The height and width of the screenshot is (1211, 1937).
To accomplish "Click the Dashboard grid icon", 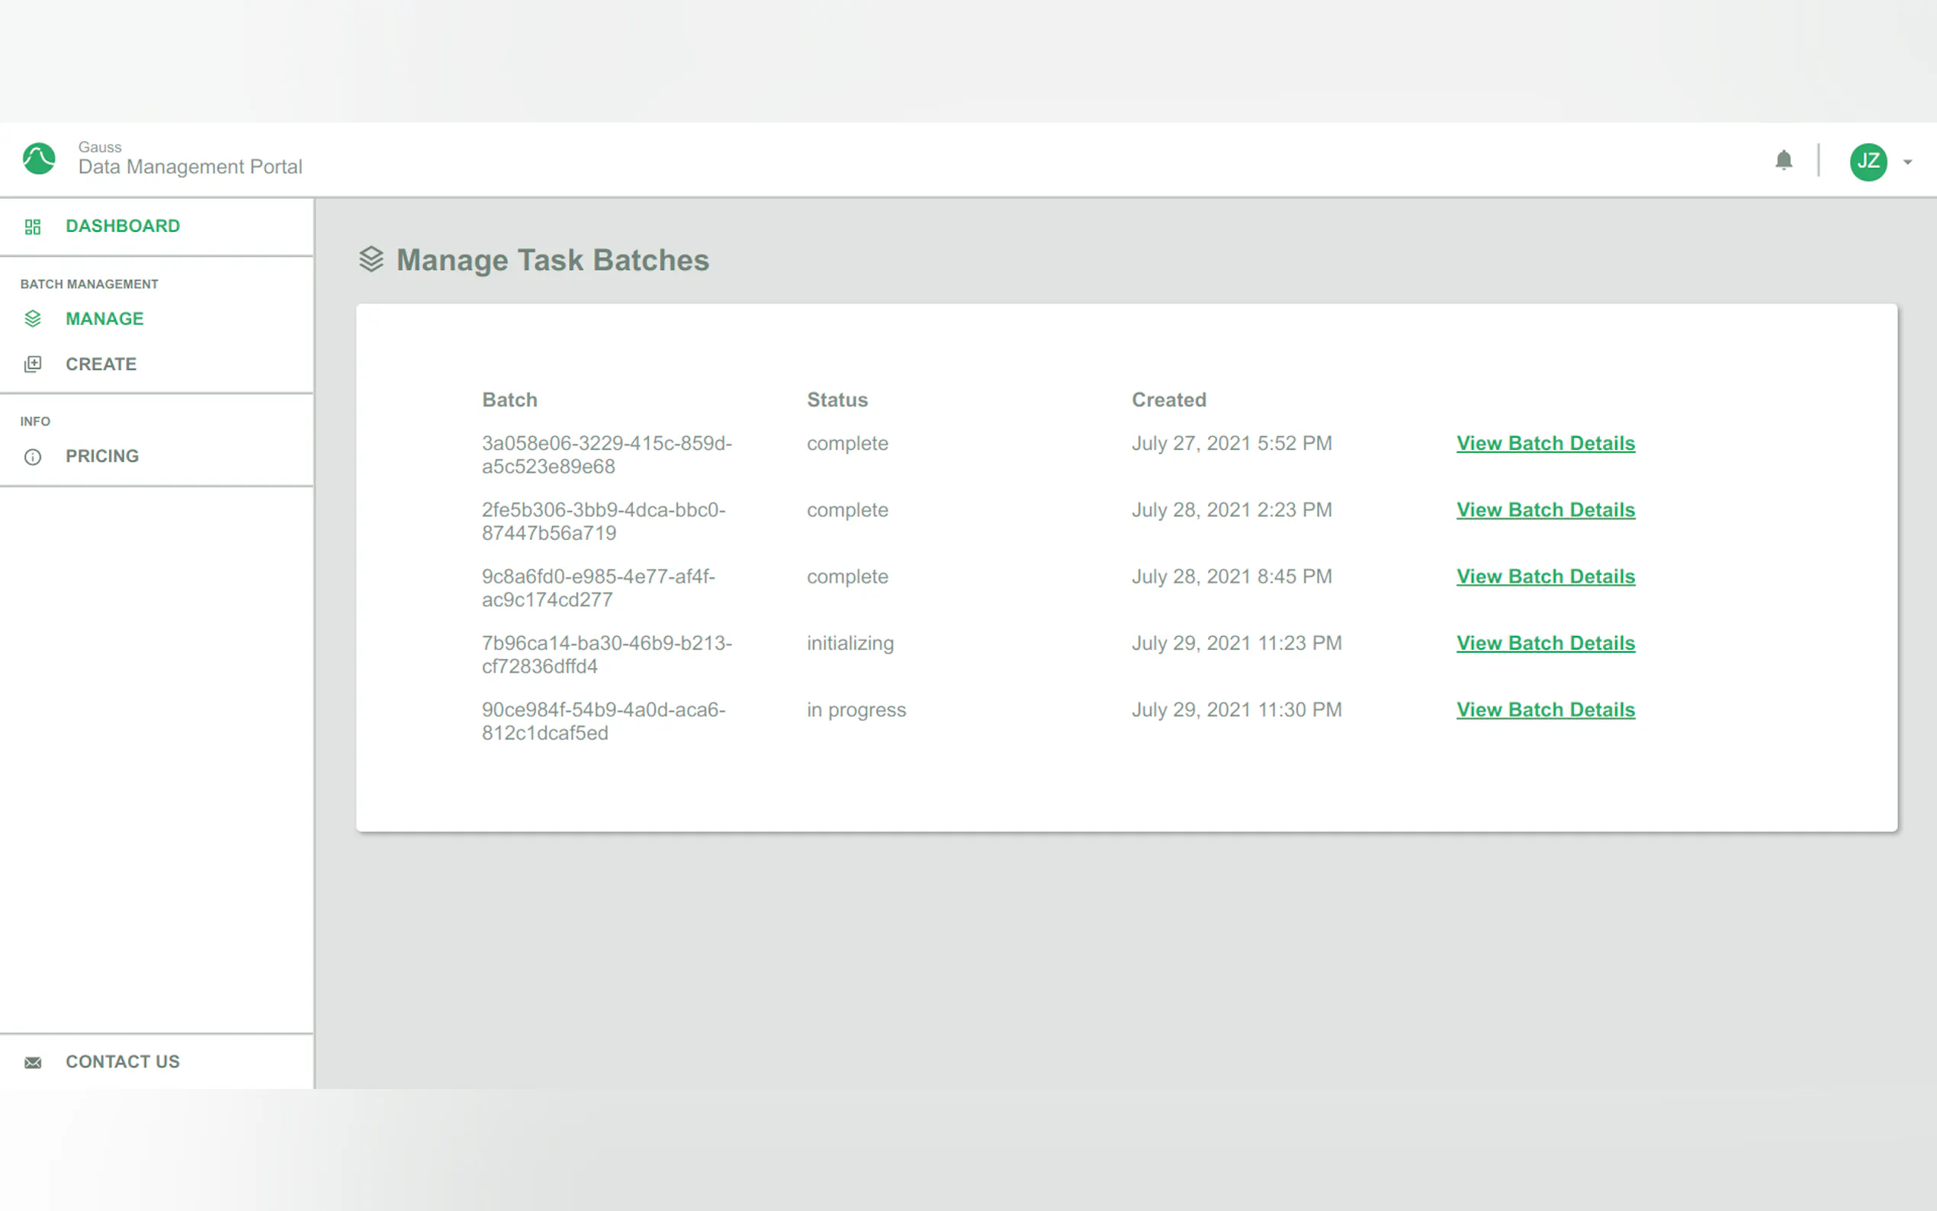I will coord(33,226).
